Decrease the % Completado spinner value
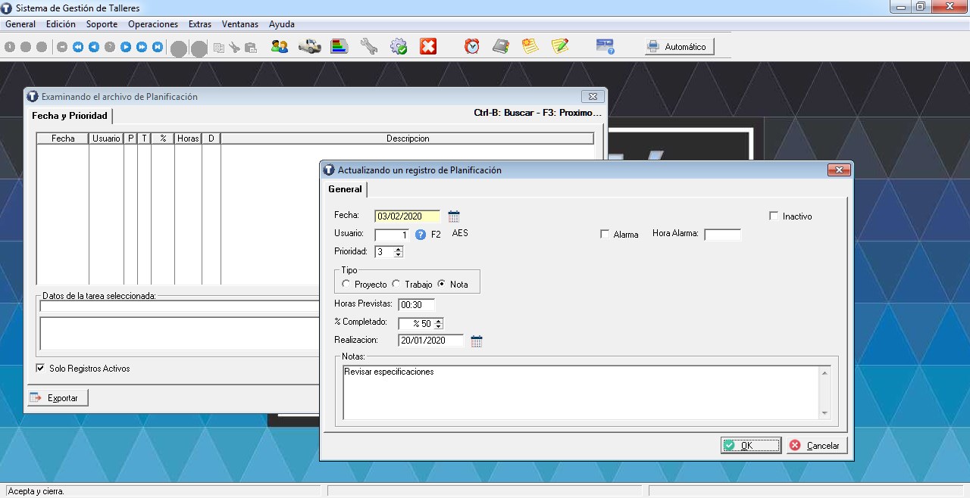970x498 pixels. point(439,327)
